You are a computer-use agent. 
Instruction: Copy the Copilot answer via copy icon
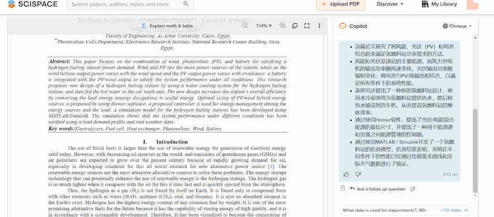tap(413, 189)
